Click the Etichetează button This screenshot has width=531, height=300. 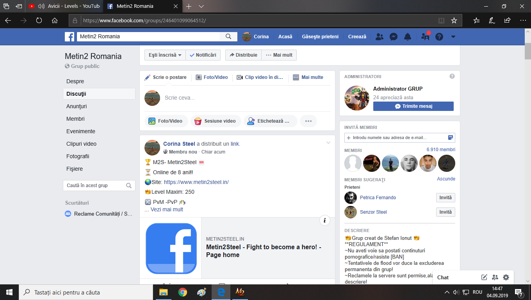click(x=270, y=121)
